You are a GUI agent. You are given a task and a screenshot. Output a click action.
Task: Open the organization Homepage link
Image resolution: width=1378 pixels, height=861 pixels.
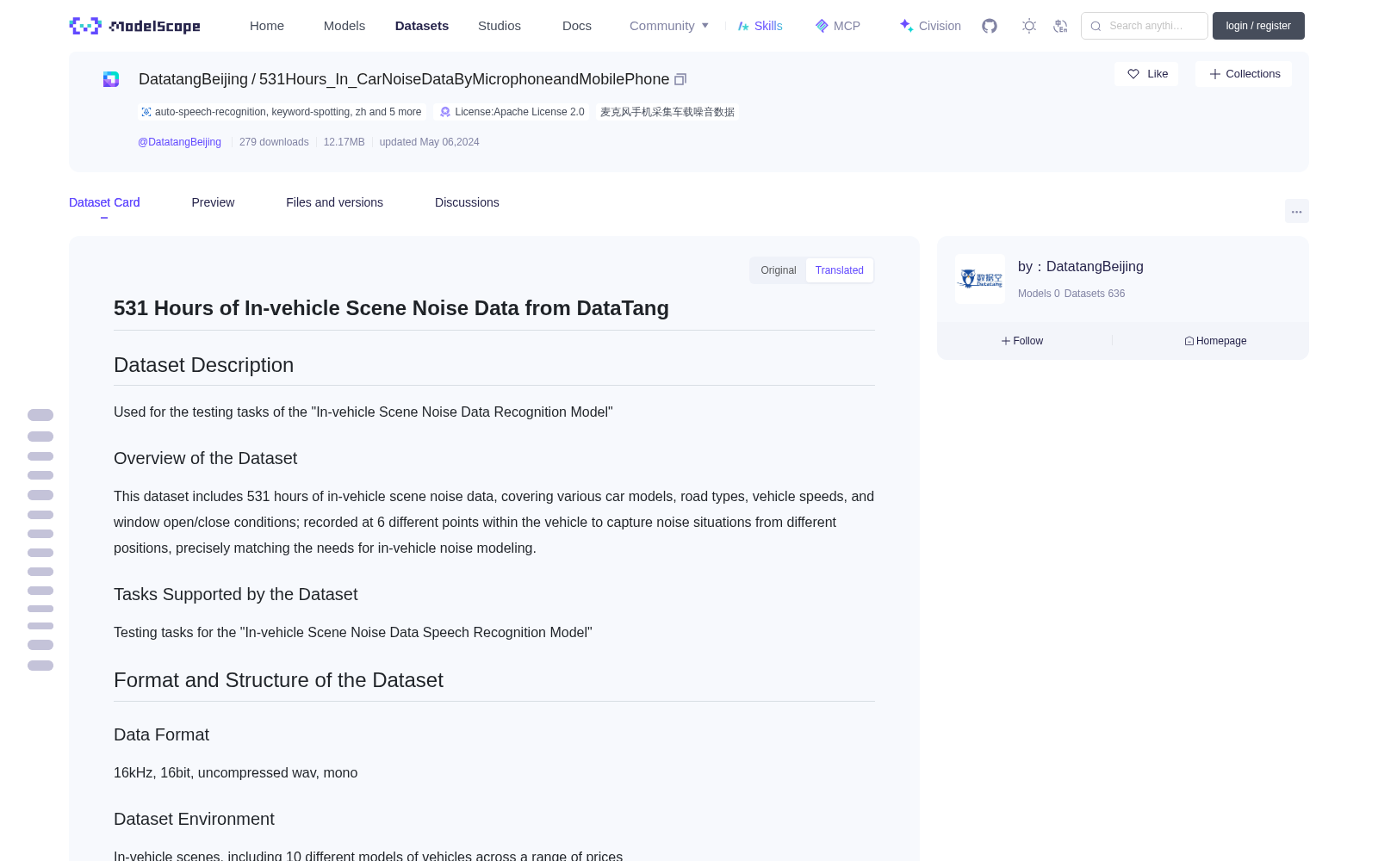coord(1215,341)
